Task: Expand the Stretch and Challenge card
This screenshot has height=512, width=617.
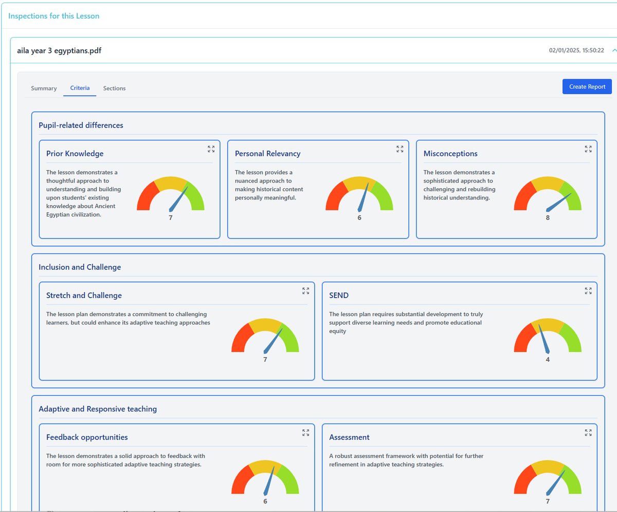Action: [306, 291]
